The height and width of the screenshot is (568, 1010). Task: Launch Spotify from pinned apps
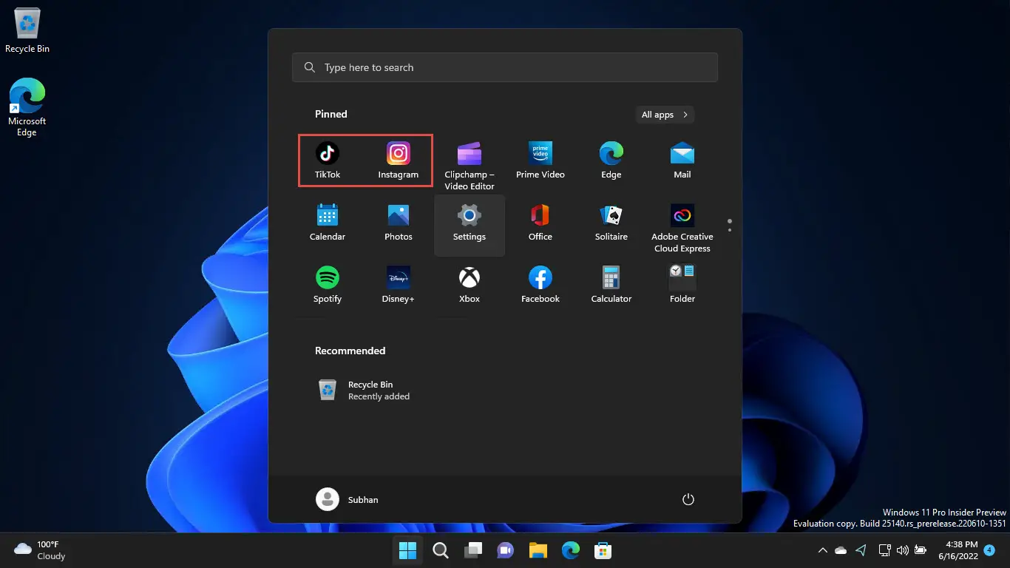pos(328,285)
